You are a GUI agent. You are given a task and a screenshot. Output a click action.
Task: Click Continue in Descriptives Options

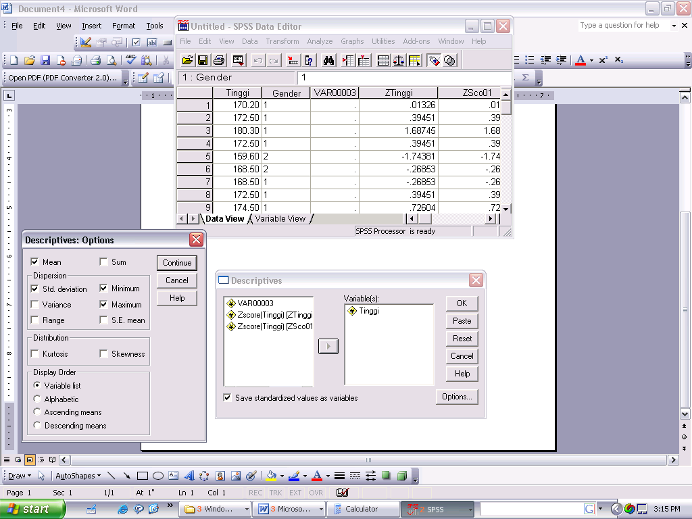(177, 263)
